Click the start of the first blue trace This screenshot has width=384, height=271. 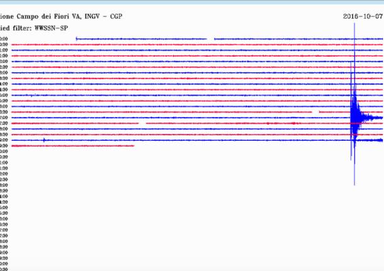[77, 39]
